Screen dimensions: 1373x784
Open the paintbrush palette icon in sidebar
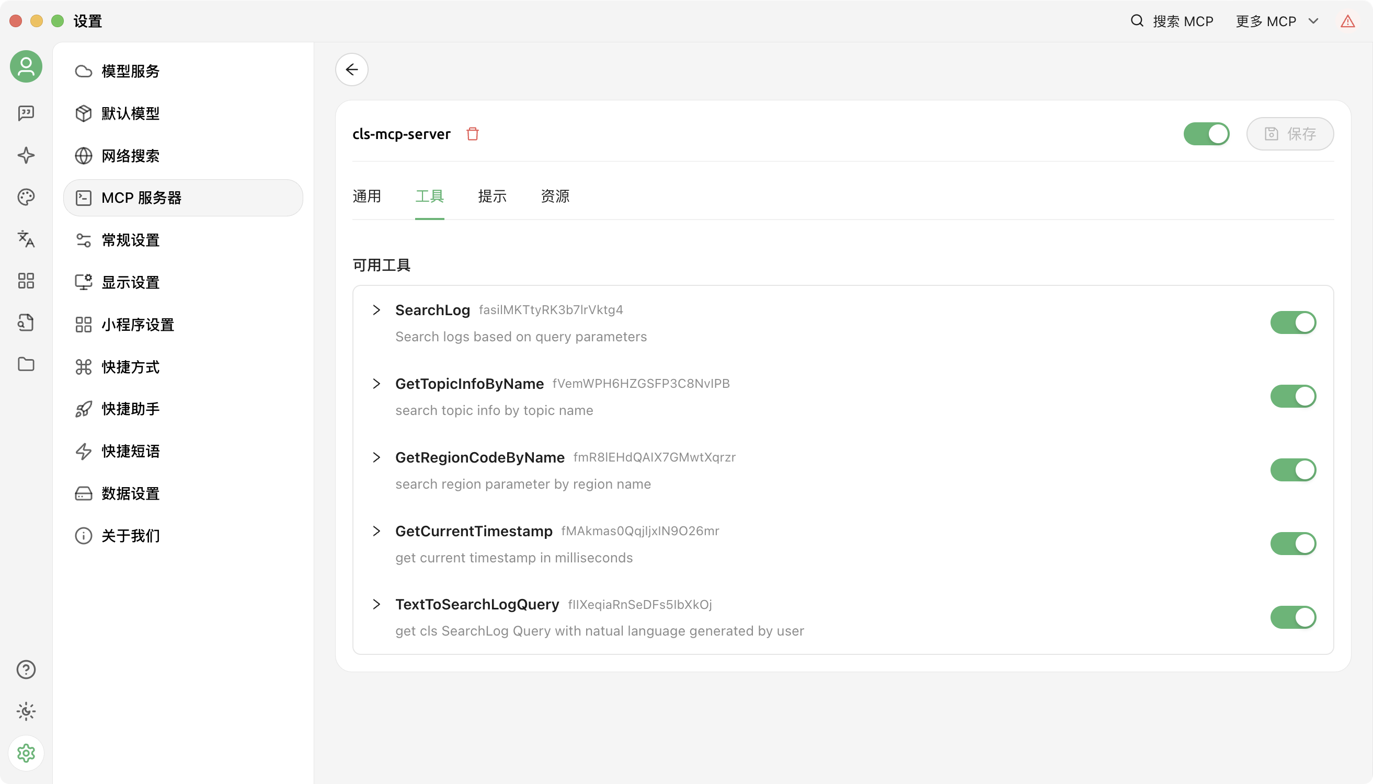click(26, 197)
